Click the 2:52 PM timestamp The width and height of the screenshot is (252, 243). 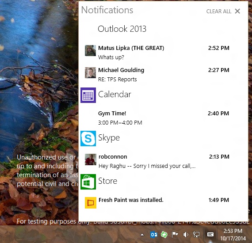[x=218, y=48]
